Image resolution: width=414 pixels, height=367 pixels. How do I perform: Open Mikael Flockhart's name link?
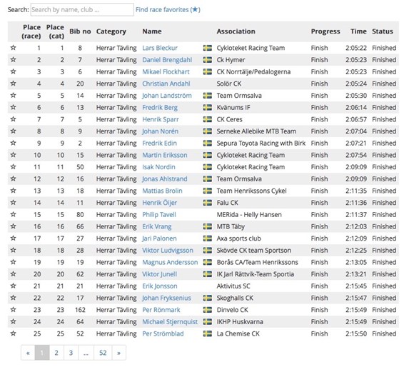click(166, 71)
